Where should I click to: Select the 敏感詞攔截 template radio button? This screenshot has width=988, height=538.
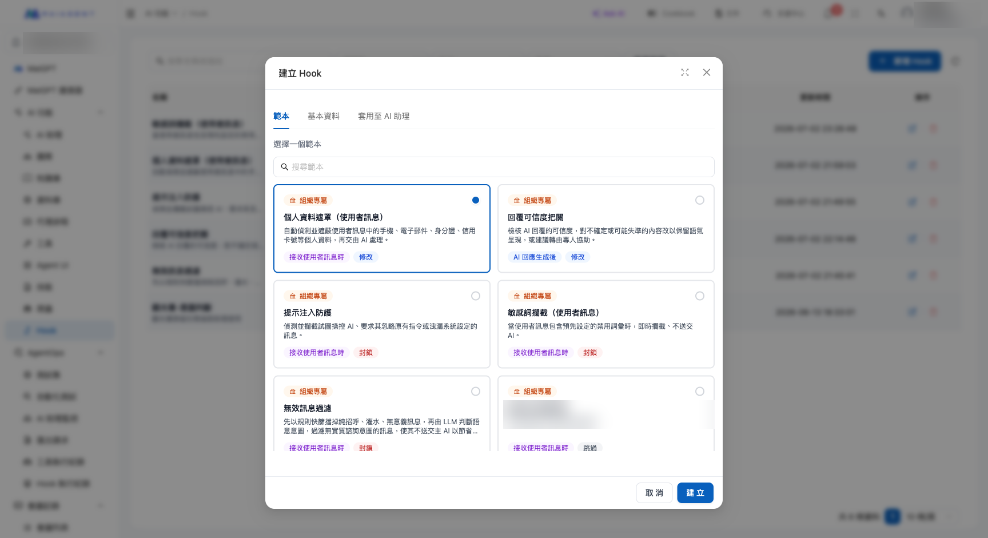pyautogui.click(x=700, y=296)
